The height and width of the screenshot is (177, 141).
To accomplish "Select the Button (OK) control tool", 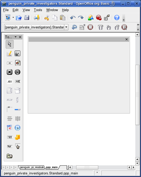I will [x=10, y=63].
